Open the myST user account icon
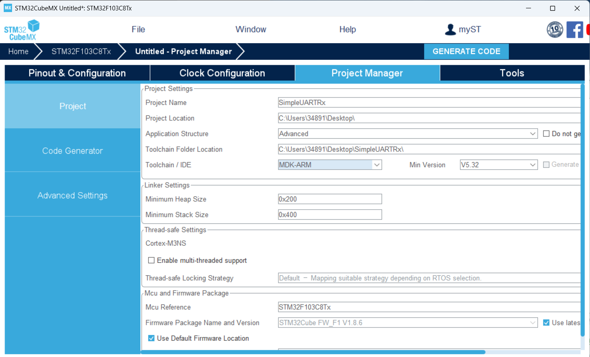The image size is (590, 357). pyautogui.click(x=450, y=29)
